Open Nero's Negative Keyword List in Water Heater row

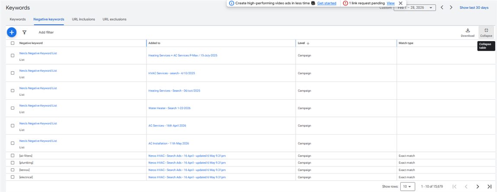coord(38,106)
